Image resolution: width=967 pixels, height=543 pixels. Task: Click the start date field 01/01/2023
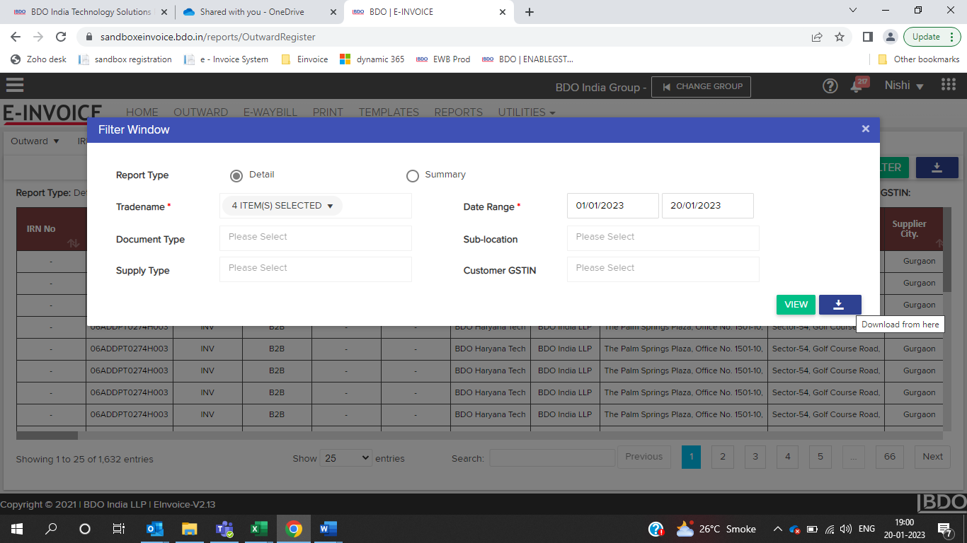pyautogui.click(x=612, y=206)
